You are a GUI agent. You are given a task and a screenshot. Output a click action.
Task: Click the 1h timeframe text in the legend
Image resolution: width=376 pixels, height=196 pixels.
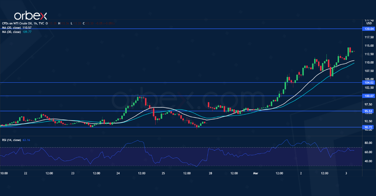point(34,23)
